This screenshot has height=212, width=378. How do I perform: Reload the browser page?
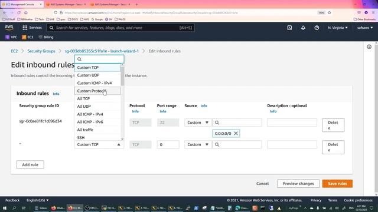pyautogui.click(x=19, y=12)
